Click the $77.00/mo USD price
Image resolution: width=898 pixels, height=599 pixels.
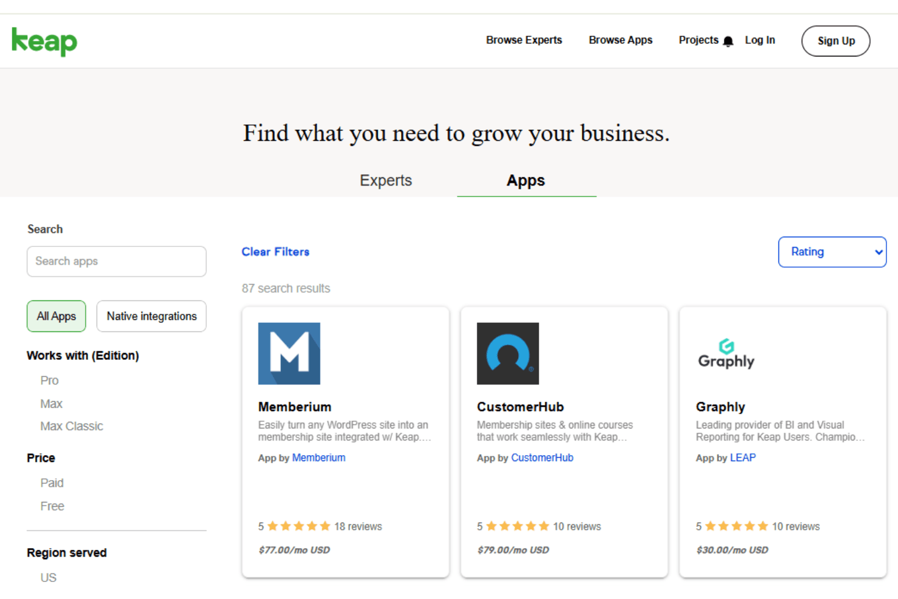point(294,550)
